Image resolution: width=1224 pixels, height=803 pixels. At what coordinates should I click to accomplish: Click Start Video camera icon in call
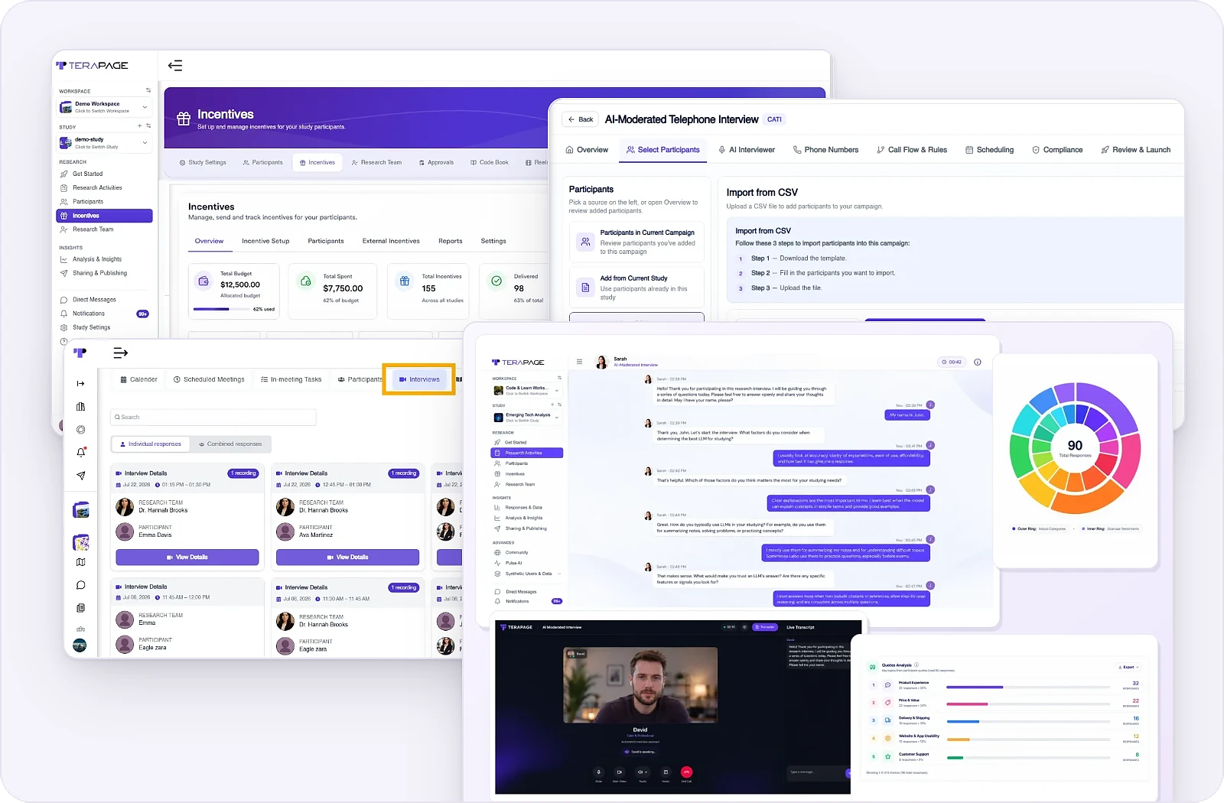[620, 772]
